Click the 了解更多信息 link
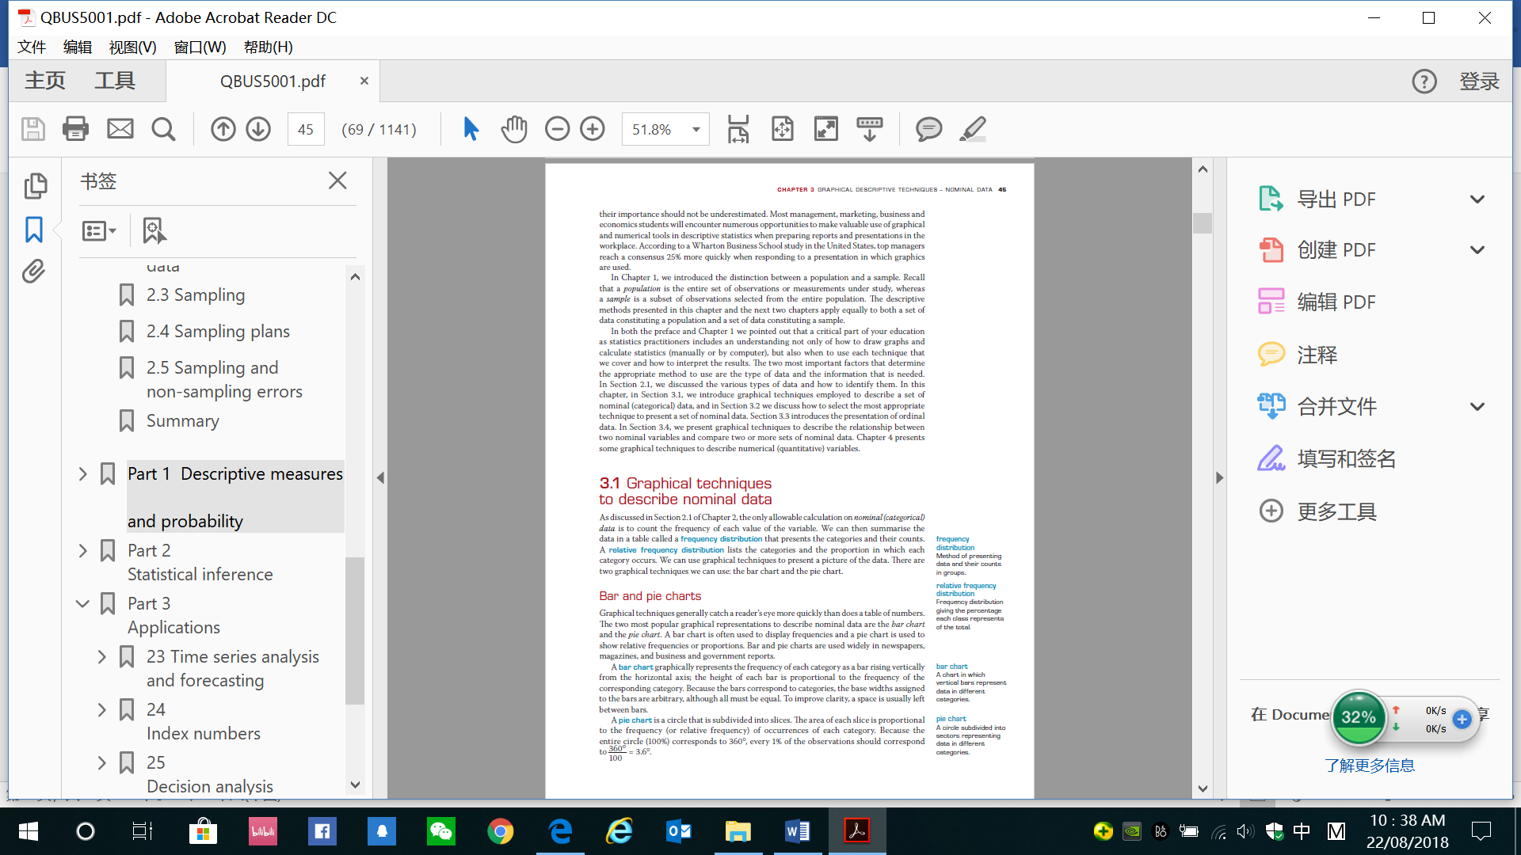This screenshot has width=1521, height=855. click(x=1369, y=766)
